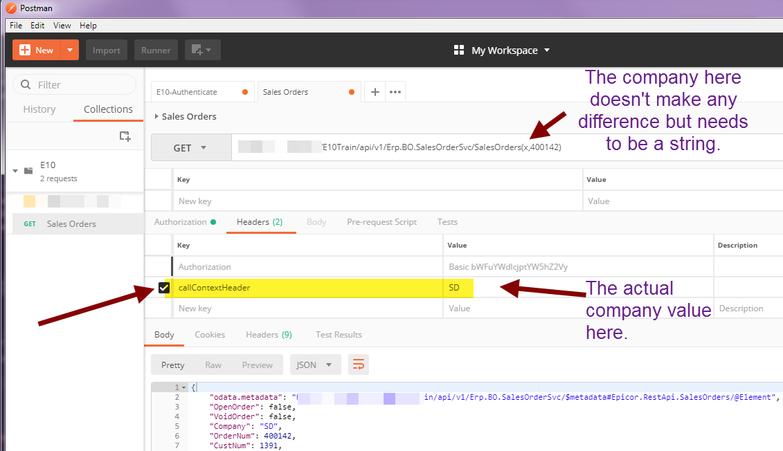Open the request Headers (2) tab
783x451 pixels.
point(260,222)
